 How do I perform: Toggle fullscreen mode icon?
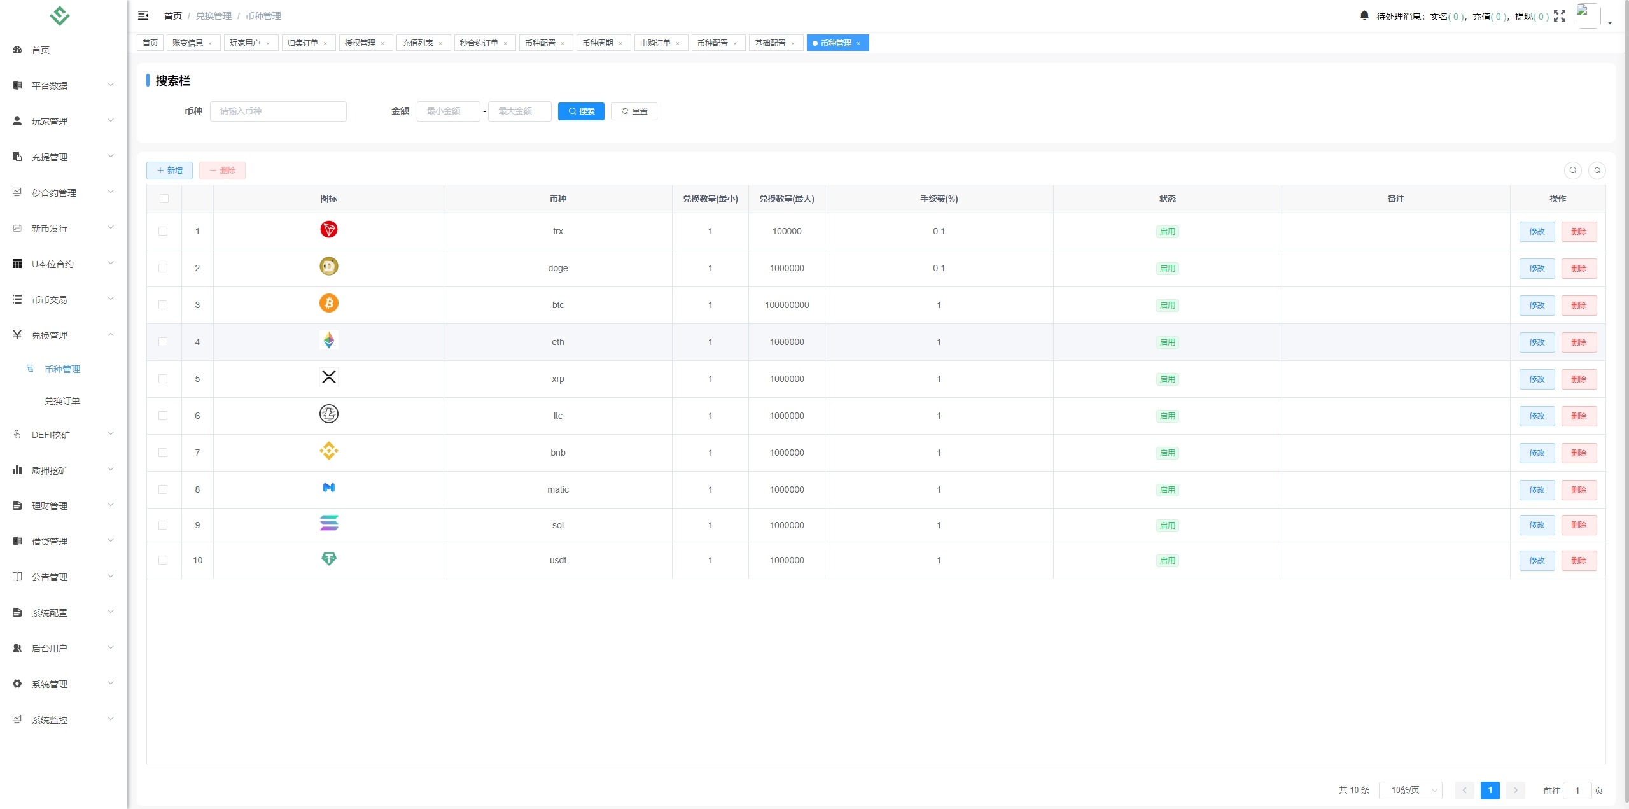[1560, 16]
